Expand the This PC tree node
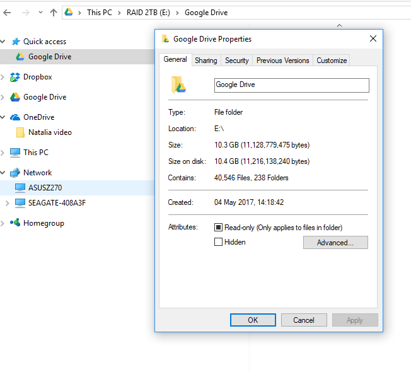411x372 pixels. tap(3, 153)
